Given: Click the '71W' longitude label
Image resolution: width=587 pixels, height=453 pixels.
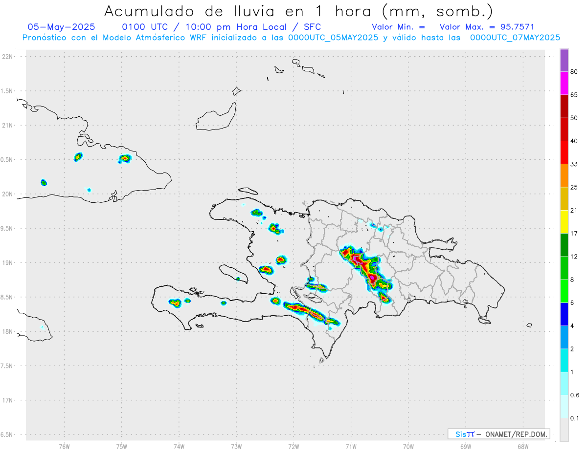Looking at the screenshot, I should tap(351, 446).
